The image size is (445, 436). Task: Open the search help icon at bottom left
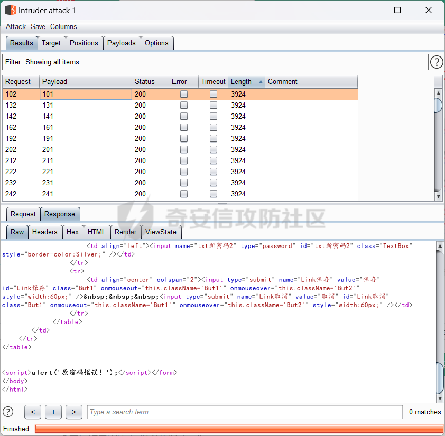(8, 412)
